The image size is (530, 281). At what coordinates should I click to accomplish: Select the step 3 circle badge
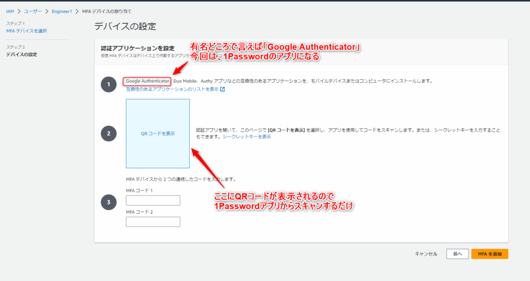coord(109,202)
